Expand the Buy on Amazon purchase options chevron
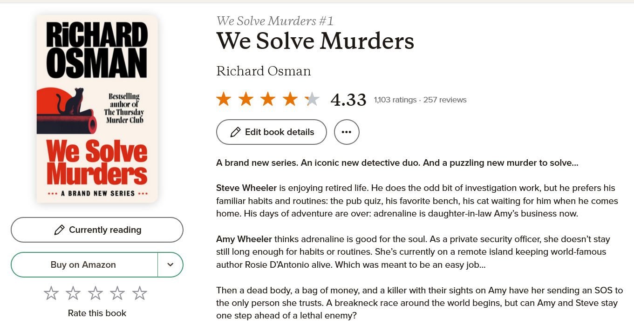 point(170,264)
